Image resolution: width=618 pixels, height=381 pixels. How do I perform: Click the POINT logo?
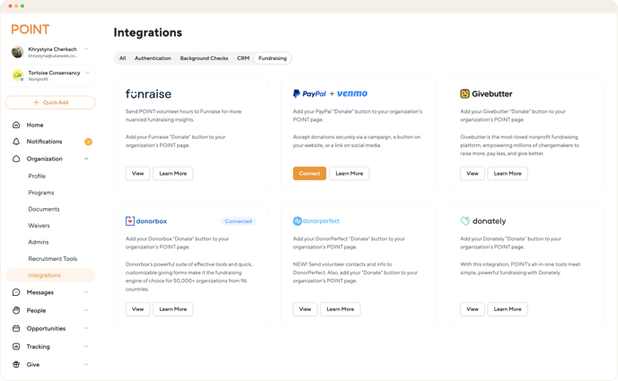coord(30,30)
